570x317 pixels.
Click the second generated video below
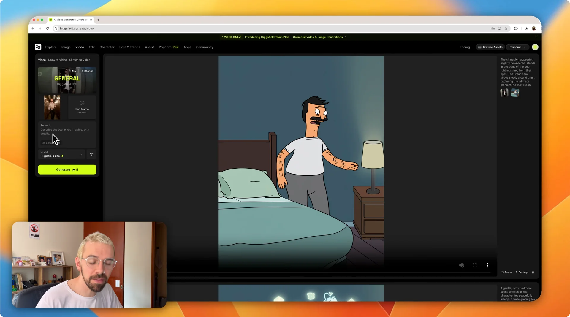301,293
